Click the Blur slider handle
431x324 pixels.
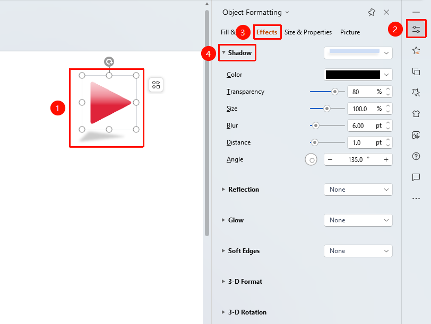tap(315, 125)
